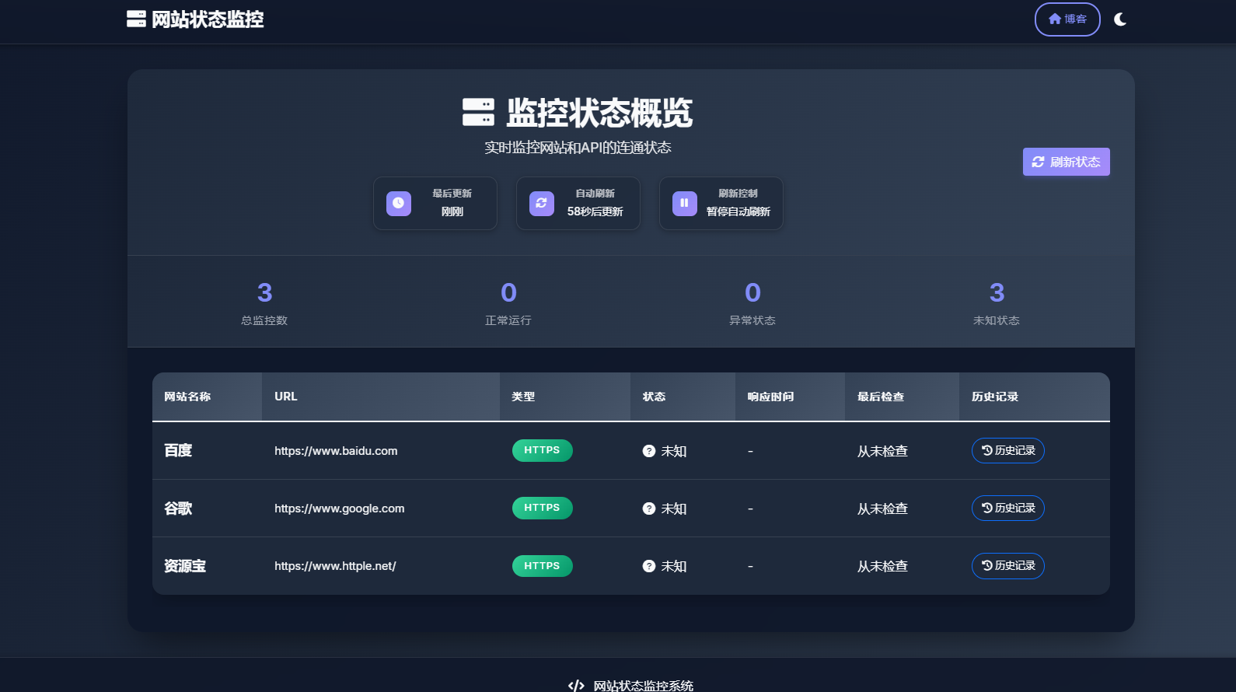The width and height of the screenshot is (1236, 692).
Task: Open 历史记录 for 资源宝
Action: coord(1008,565)
